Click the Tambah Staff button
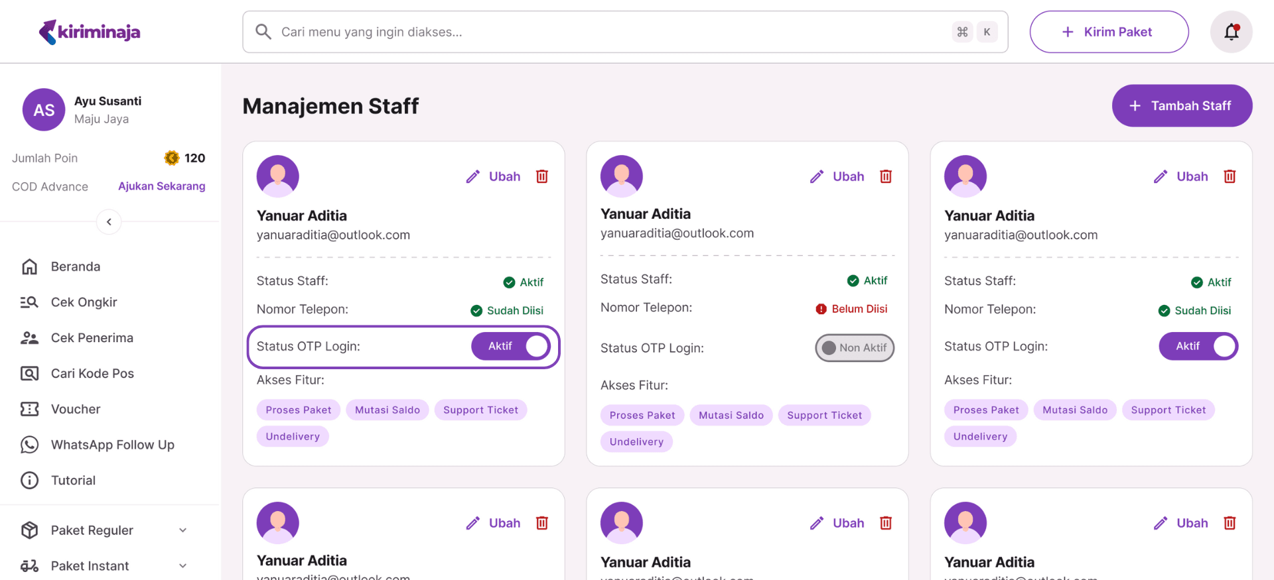The width and height of the screenshot is (1274, 580). coord(1182,106)
